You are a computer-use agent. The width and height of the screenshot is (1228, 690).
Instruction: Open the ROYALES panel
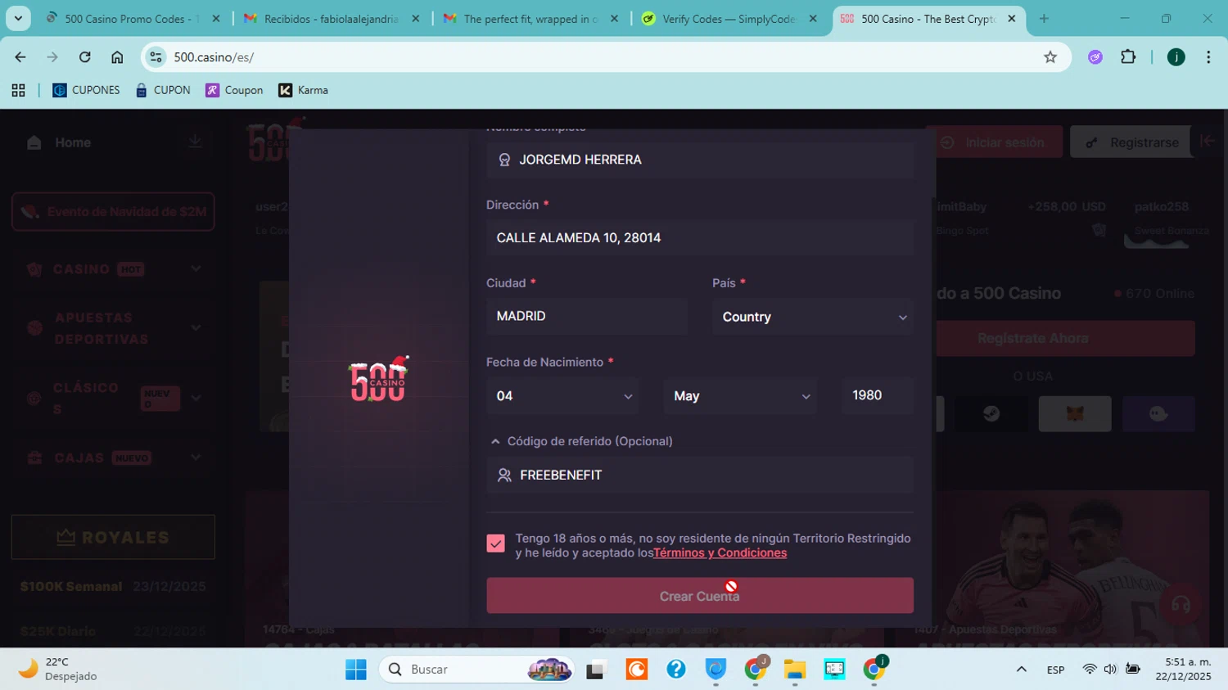click(113, 537)
